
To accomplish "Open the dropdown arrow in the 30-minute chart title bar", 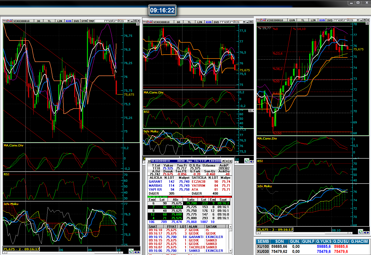I will pos(128,21).
